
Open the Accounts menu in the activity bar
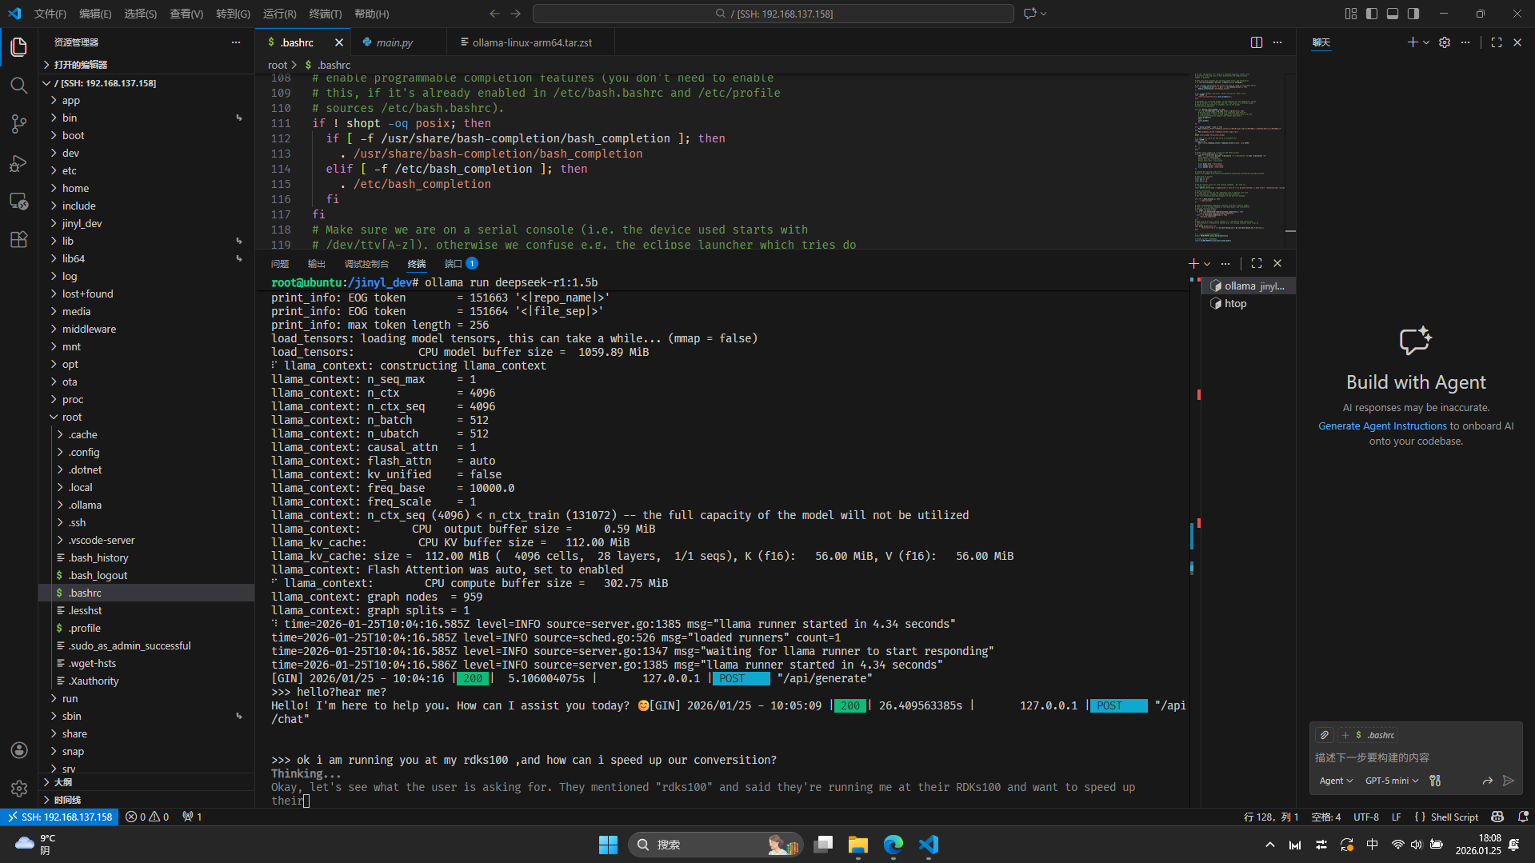[19, 750]
